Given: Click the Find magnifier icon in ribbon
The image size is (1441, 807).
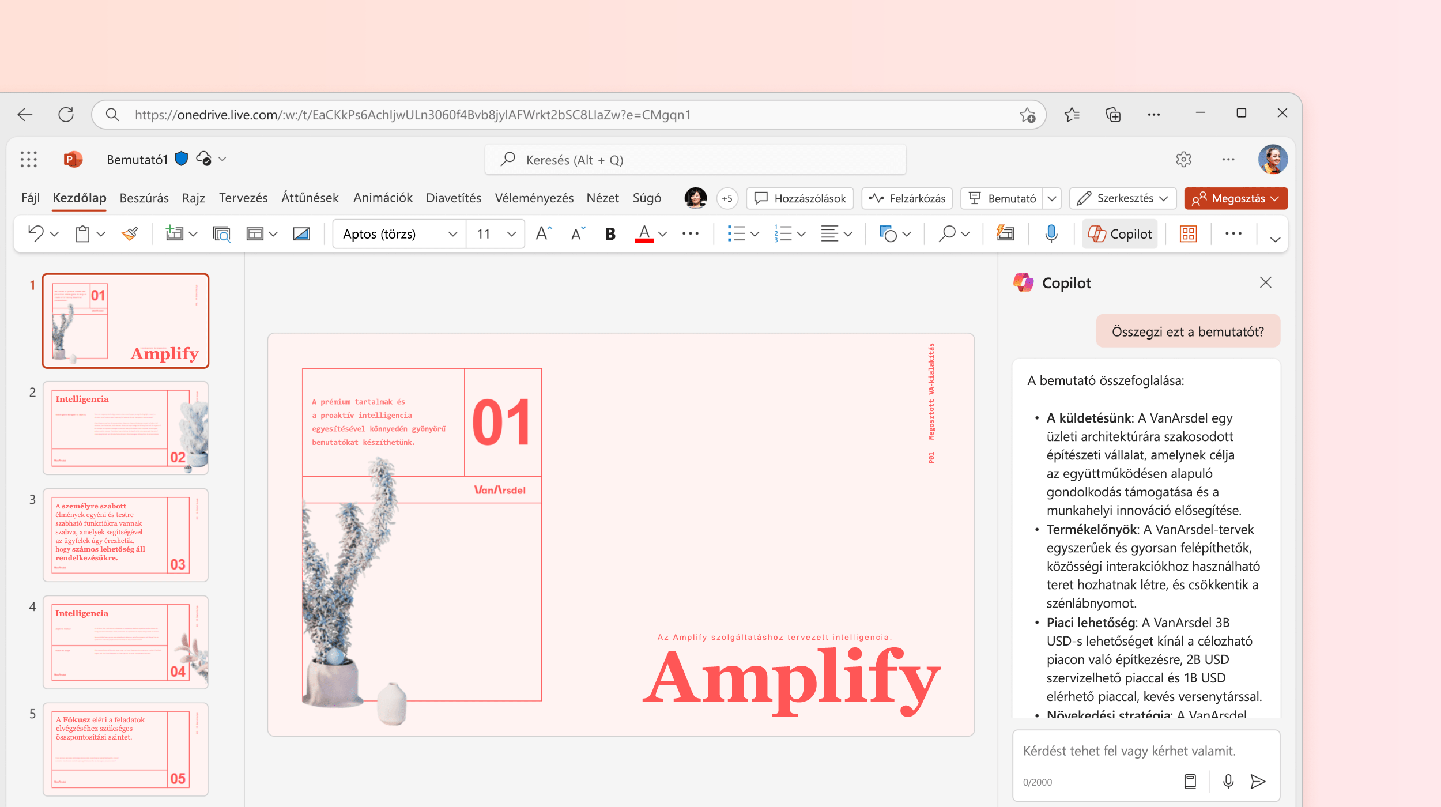Looking at the screenshot, I should [x=947, y=233].
